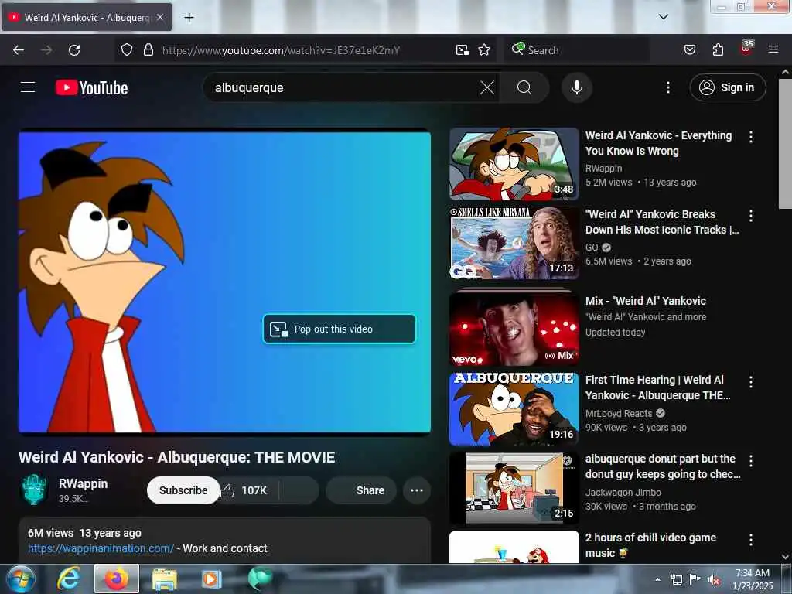Viewport: 792px width, 594px height.
Task: Click the extension badge showing 35
Action: [746, 48]
